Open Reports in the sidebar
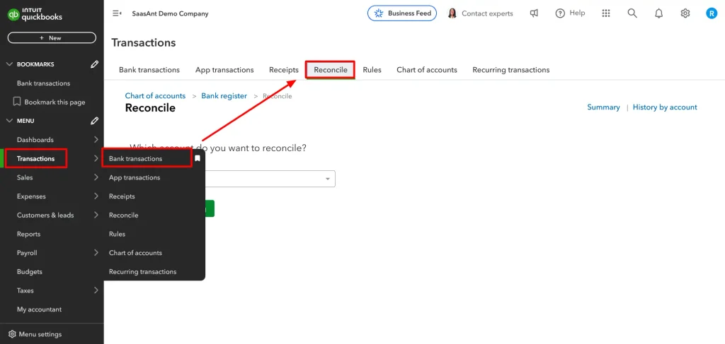 click(x=28, y=234)
